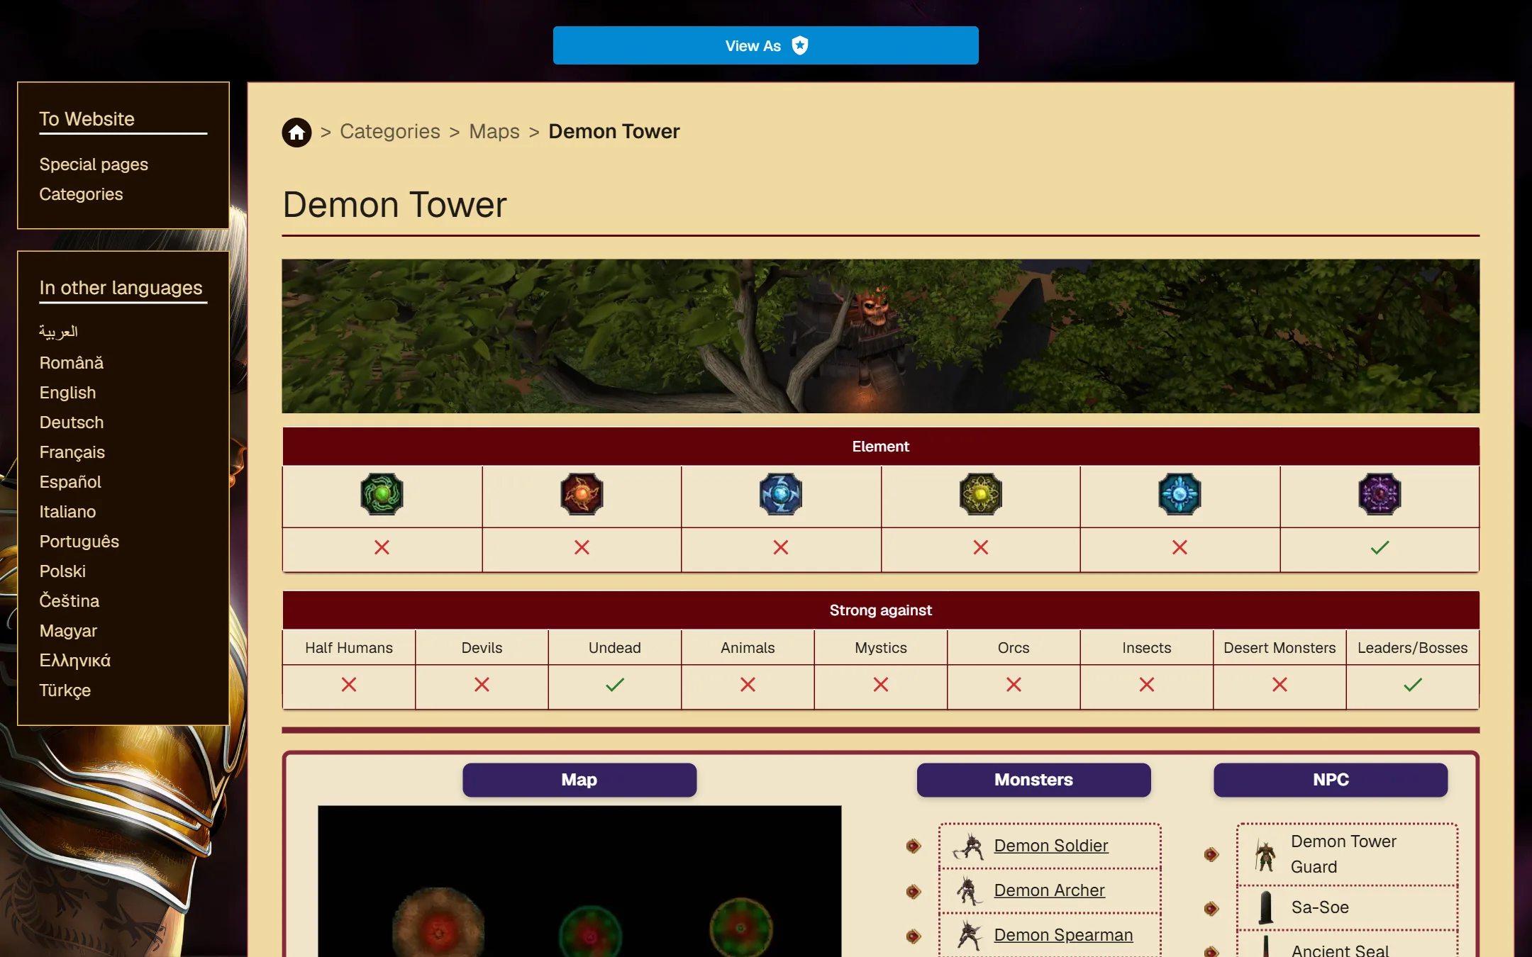Open the Demon Spearman monster link
The height and width of the screenshot is (957, 1532).
[1064, 935]
